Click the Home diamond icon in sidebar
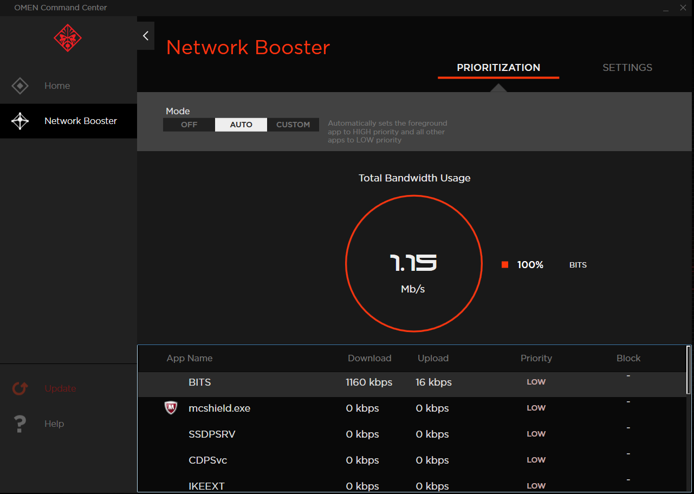Viewport: 694px width, 494px height. click(20, 86)
